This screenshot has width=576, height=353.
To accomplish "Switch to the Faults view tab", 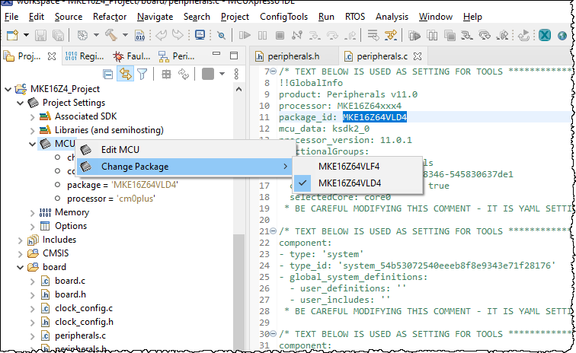I will (132, 56).
